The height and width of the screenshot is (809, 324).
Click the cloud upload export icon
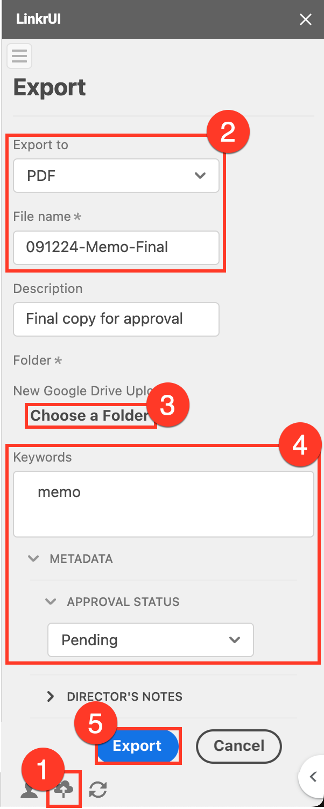tap(64, 790)
